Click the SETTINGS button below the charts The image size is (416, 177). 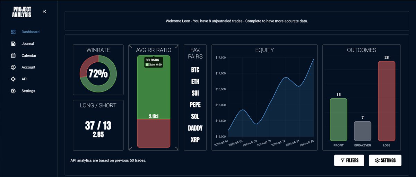point(385,160)
